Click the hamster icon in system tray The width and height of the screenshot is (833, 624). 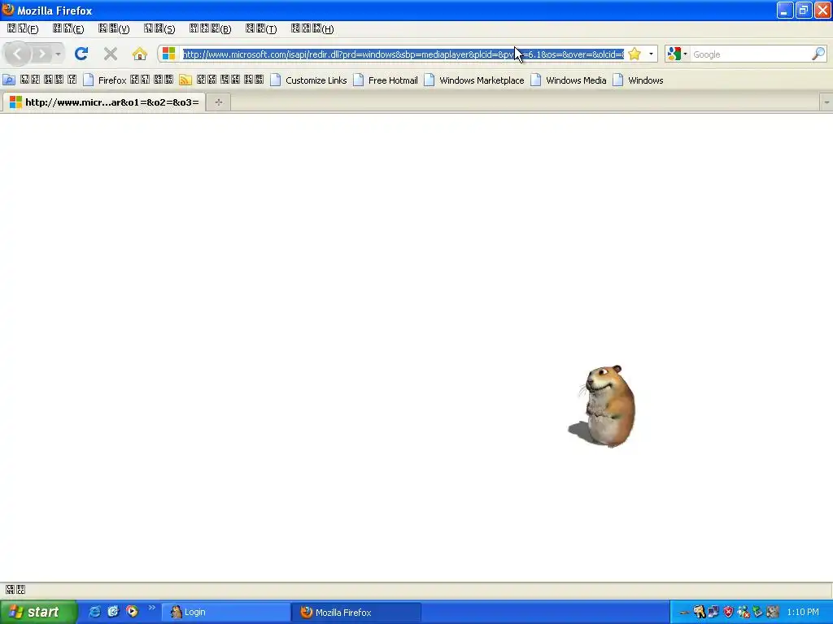pyautogui.click(x=699, y=612)
